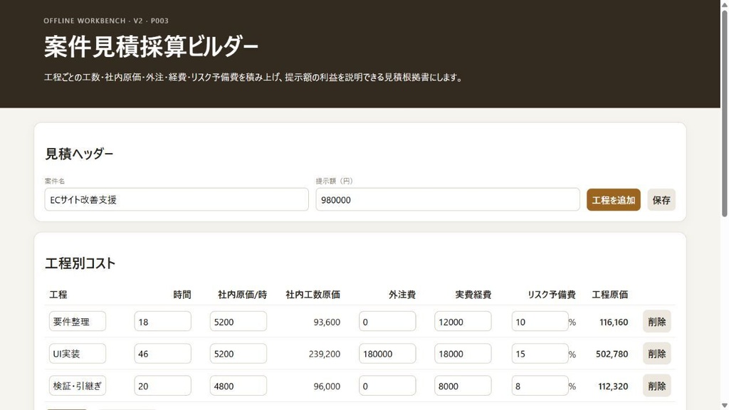Click the 工程原価 value 502,780
The height and width of the screenshot is (410, 729).
pos(612,354)
